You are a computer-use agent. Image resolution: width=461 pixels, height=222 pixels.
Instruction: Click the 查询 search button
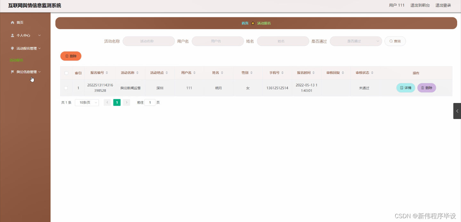[x=395, y=41]
